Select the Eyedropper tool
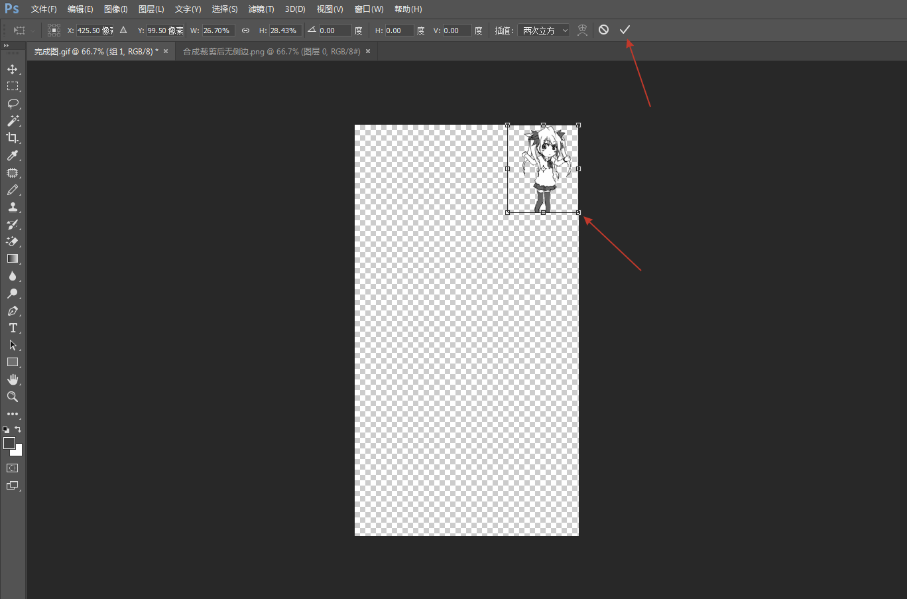The width and height of the screenshot is (907, 599). 13,155
